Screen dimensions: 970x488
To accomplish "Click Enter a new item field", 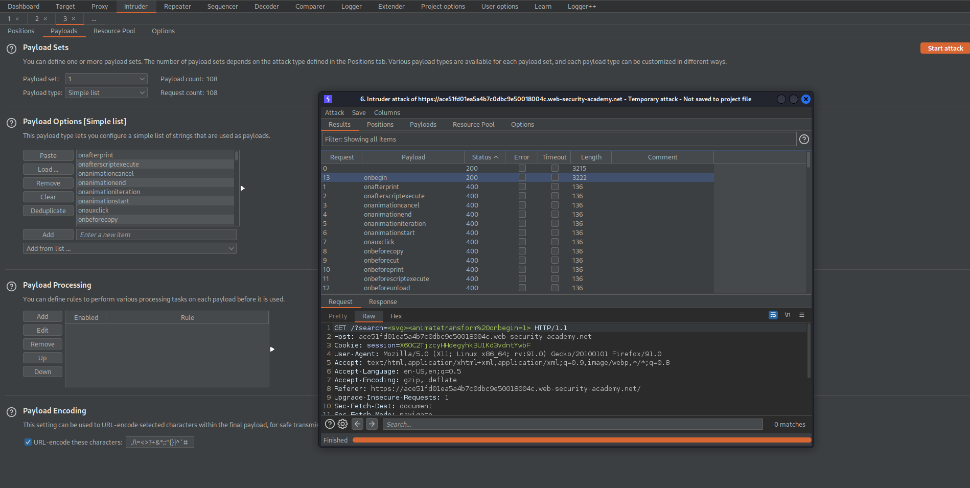I will (x=156, y=235).
